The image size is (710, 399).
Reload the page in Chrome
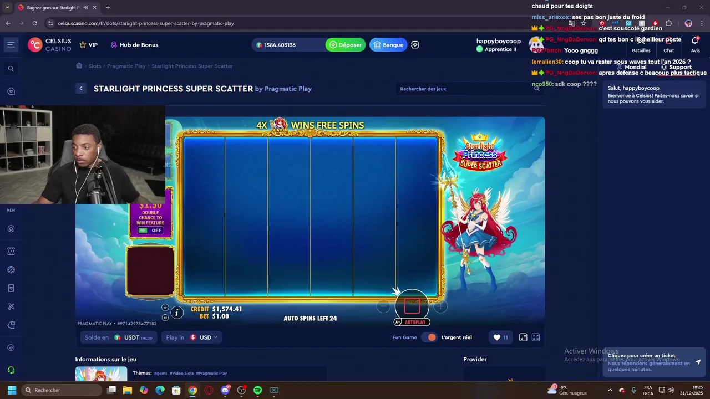pyautogui.click(x=34, y=23)
